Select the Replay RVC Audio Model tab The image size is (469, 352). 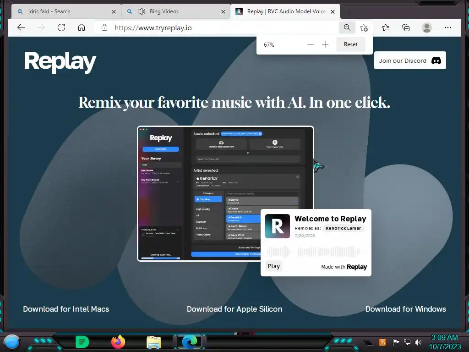tap(286, 11)
